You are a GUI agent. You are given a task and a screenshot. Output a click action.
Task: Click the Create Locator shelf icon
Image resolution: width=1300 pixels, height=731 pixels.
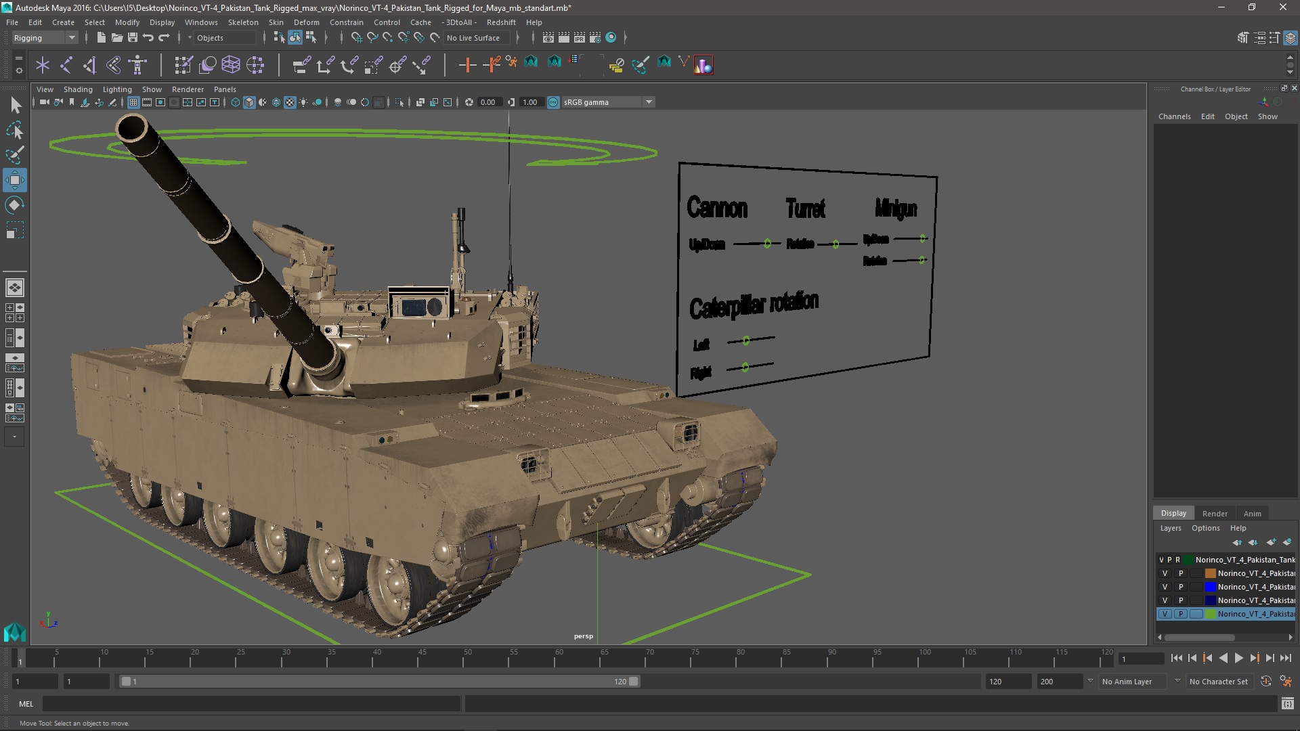(43, 65)
